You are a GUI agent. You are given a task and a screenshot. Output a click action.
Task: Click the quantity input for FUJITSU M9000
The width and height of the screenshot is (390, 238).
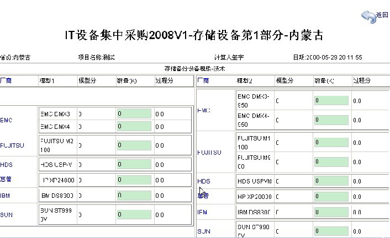point(331,162)
